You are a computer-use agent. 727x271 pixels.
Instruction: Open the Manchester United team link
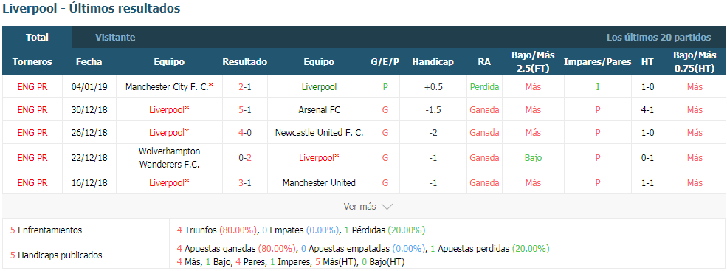pyautogui.click(x=319, y=183)
